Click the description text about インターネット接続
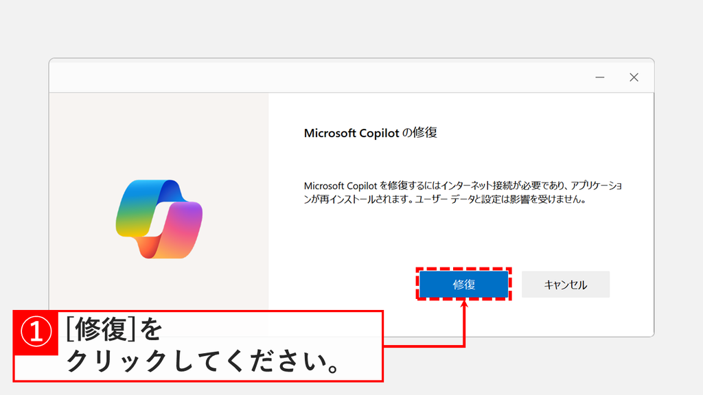The image size is (703, 395). (463, 193)
